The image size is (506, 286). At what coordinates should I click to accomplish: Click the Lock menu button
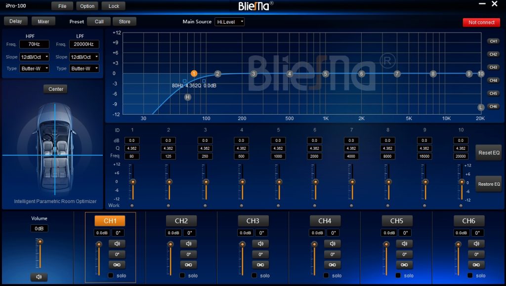tap(114, 6)
